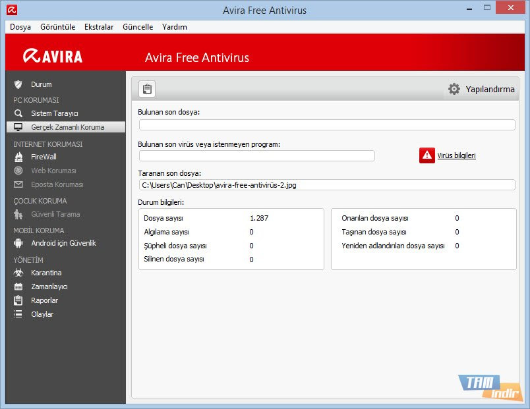Click the biohazard Karantina icon
This screenshot has width=530, height=409.
coord(18,273)
